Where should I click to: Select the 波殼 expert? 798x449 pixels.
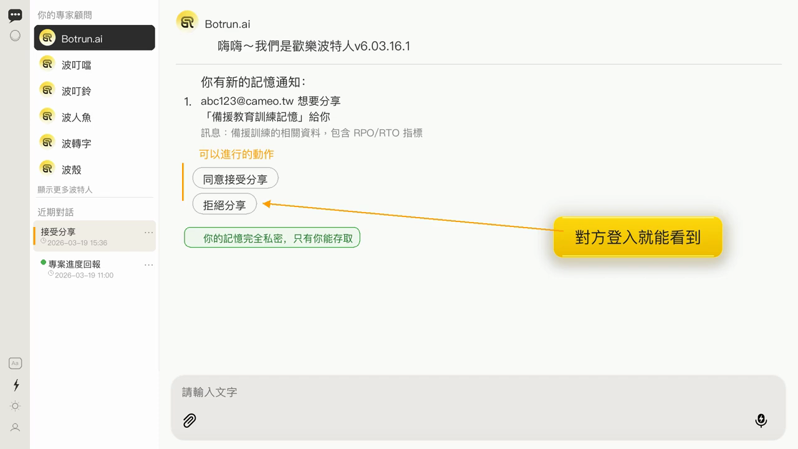(x=94, y=169)
